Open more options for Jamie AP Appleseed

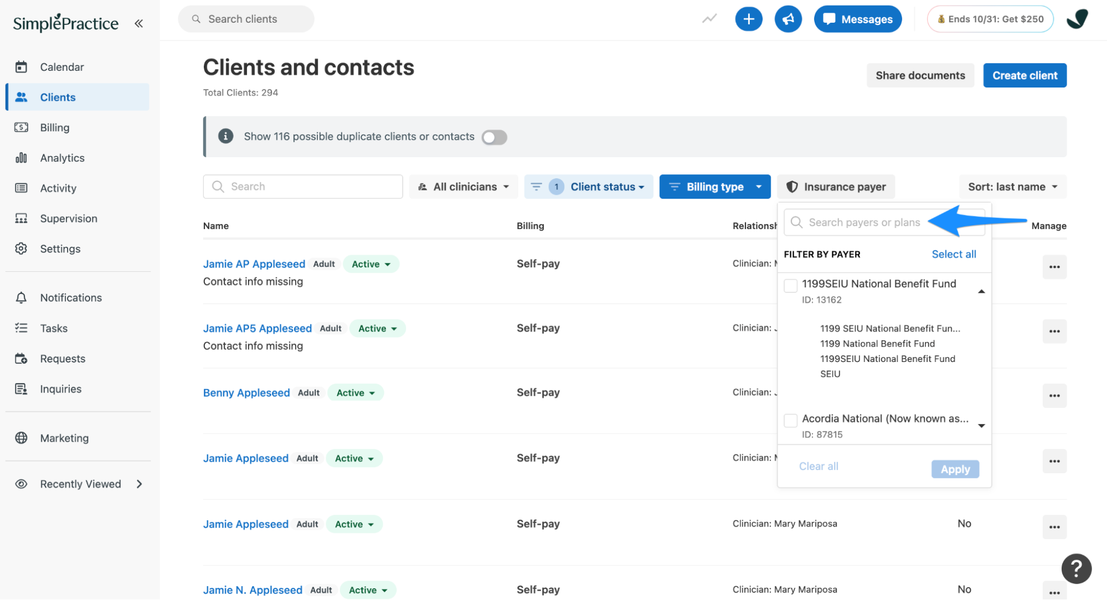[x=1054, y=267]
